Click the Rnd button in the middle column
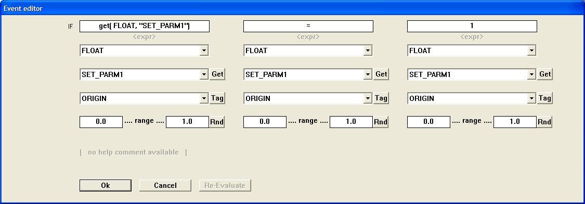This screenshot has height=204, width=585. pyautogui.click(x=381, y=122)
